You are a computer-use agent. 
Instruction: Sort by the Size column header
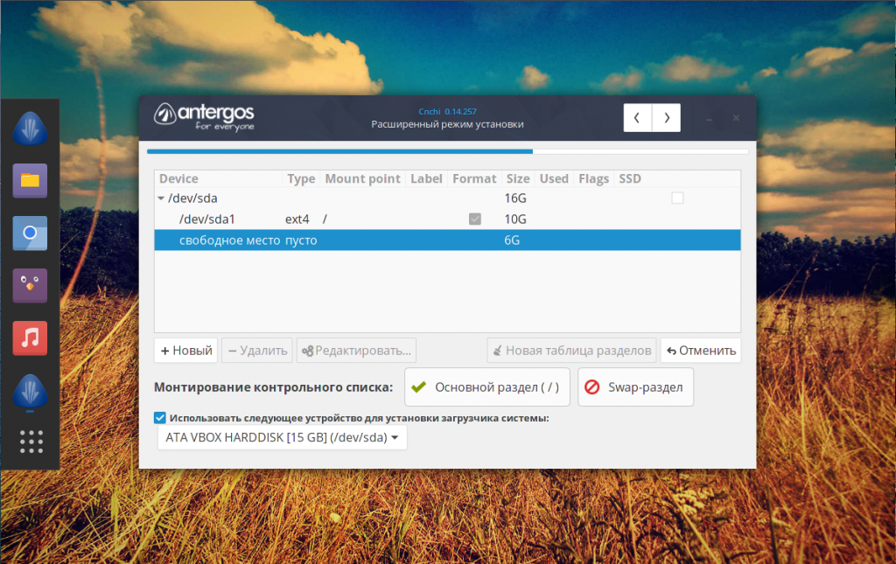click(x=518, y=178)
